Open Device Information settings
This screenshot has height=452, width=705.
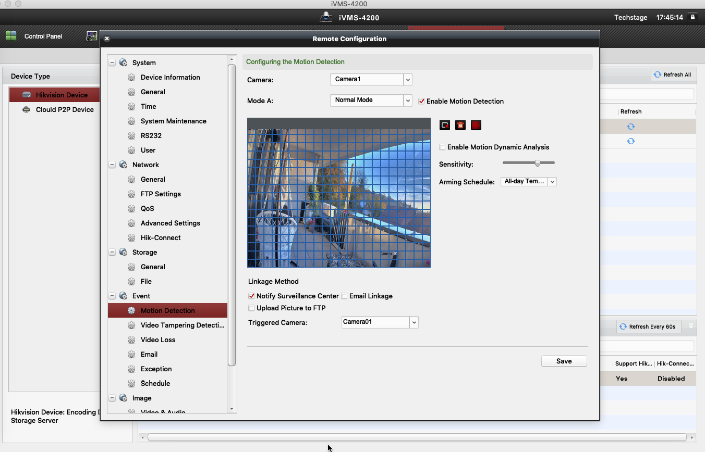click(x=170, y=77)
